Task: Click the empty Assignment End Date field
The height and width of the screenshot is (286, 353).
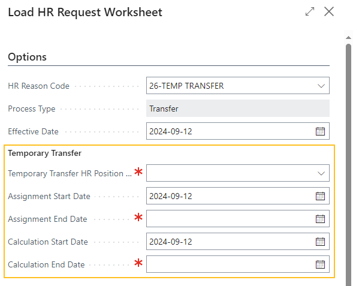Action: pyautogui.click(x=238, y=219)
